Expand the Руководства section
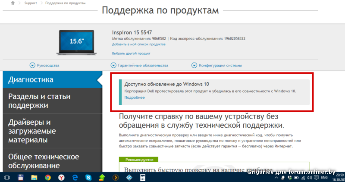Viewport: 345px width, 182px height. (44, 66)
